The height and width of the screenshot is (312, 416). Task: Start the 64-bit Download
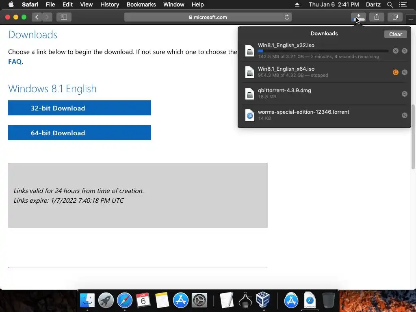click(x=80, y=133)
